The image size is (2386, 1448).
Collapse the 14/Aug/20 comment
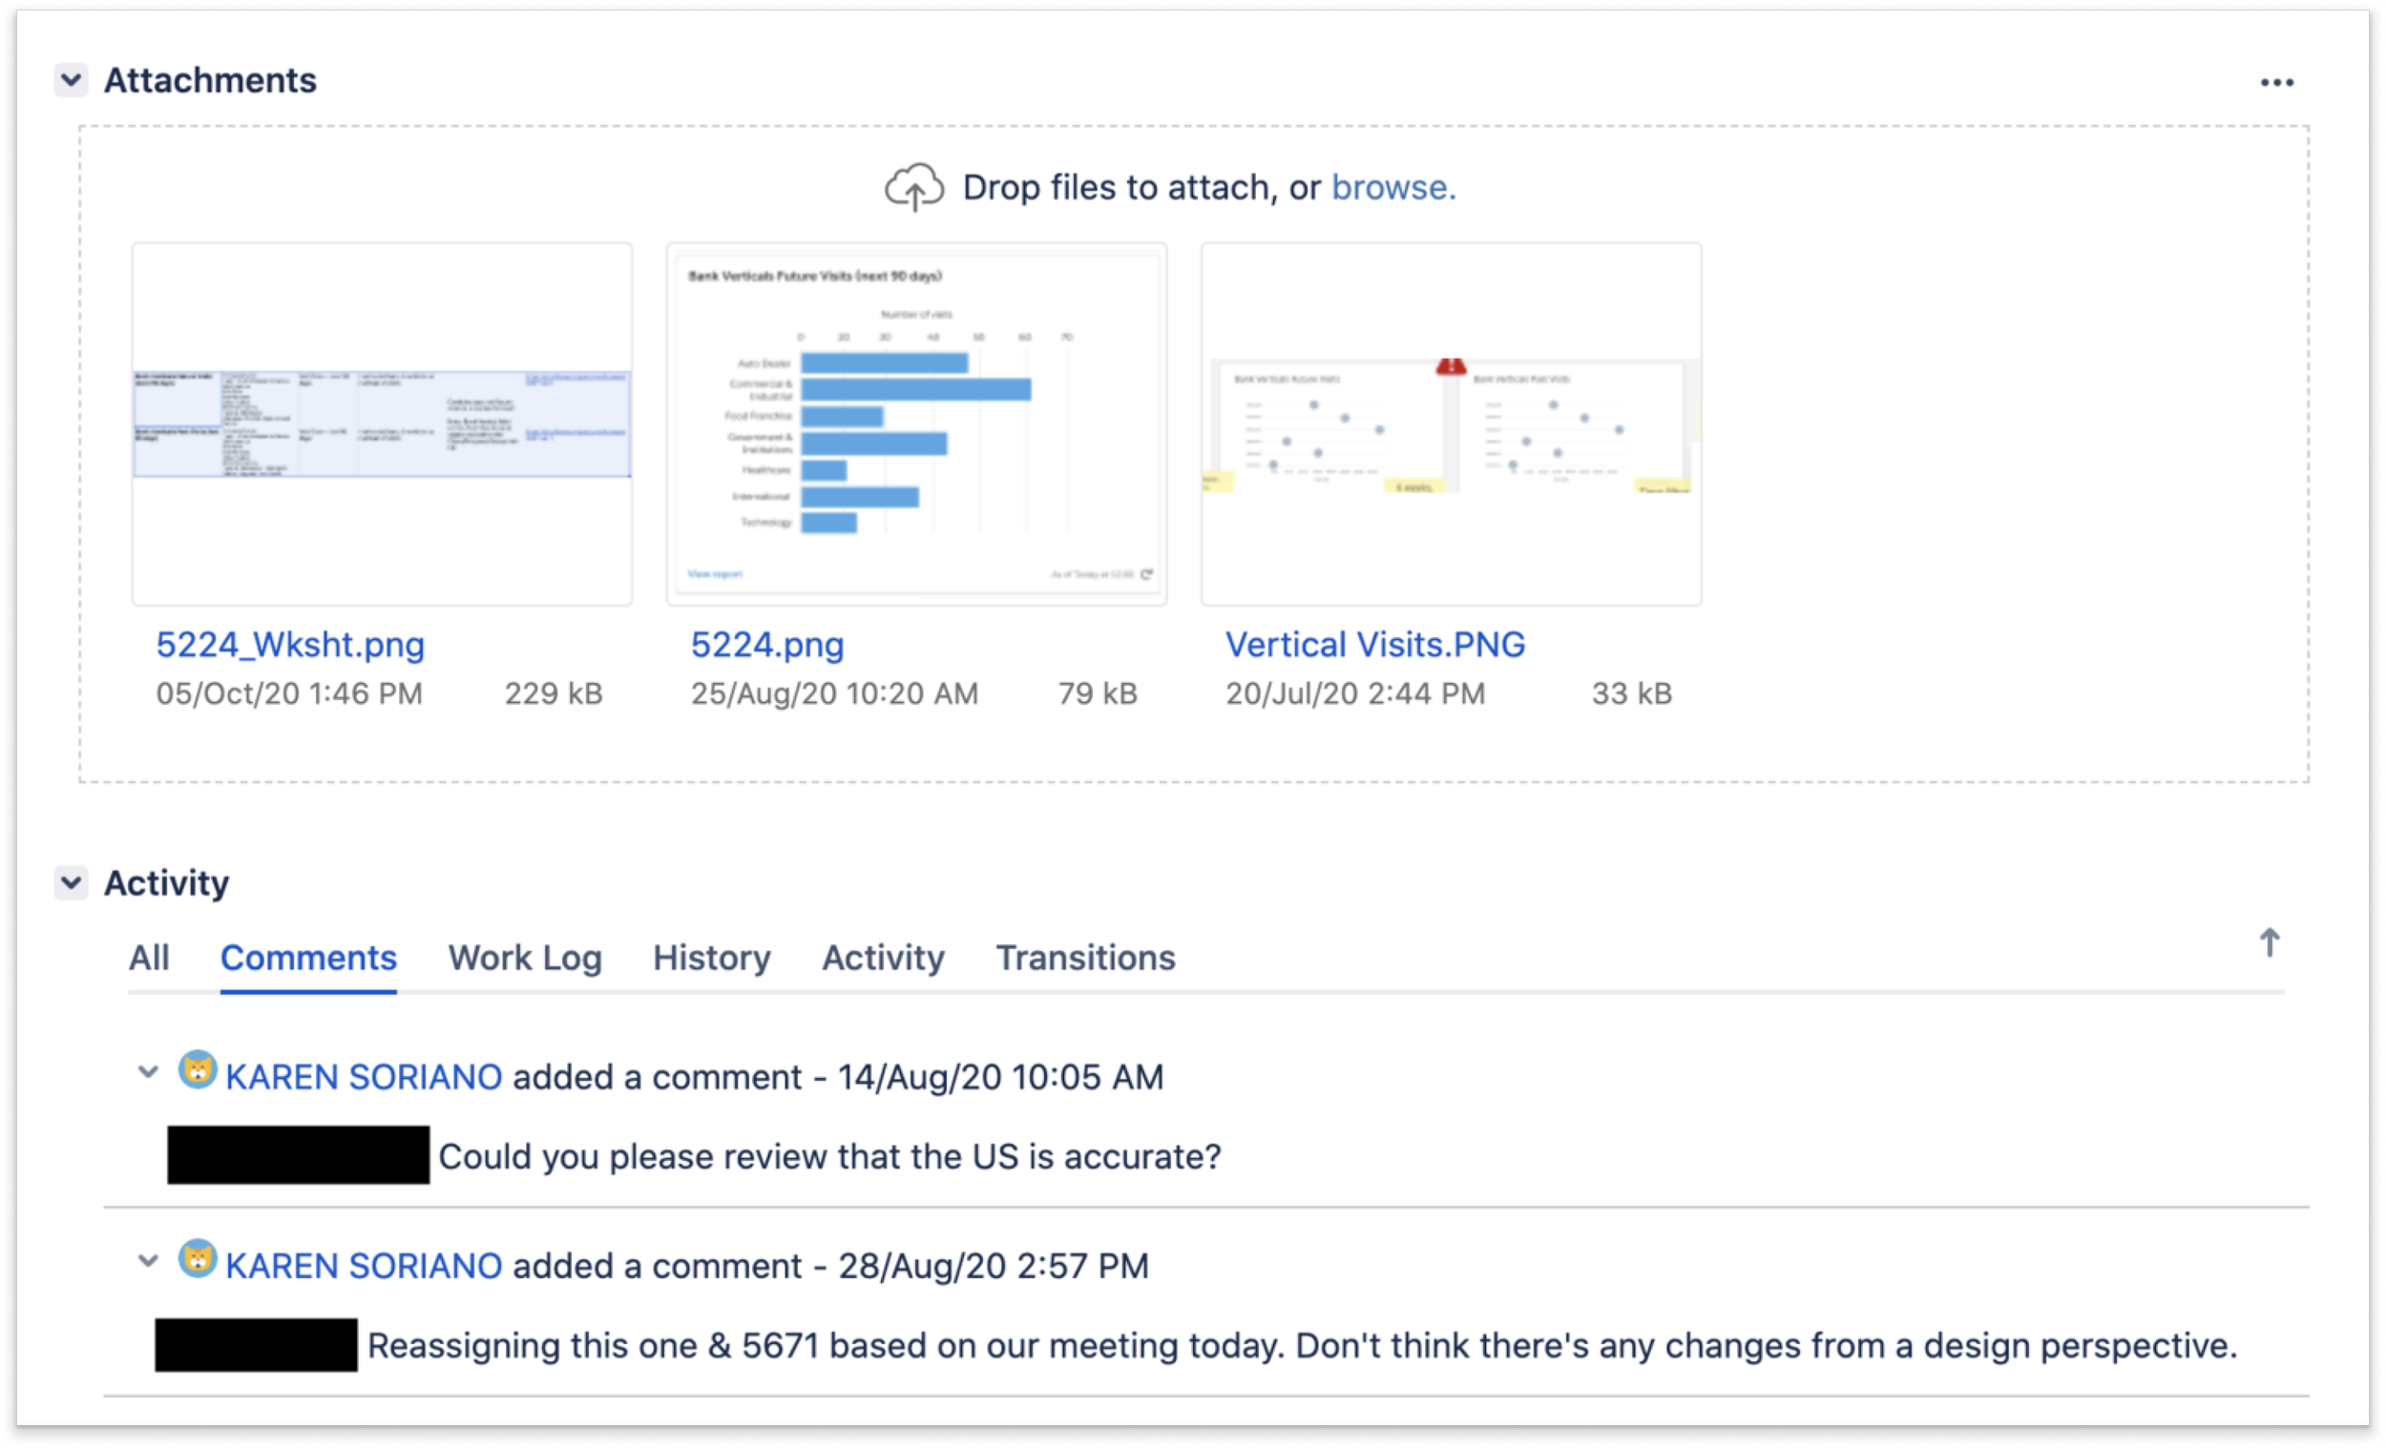[x=148, y=1072]
